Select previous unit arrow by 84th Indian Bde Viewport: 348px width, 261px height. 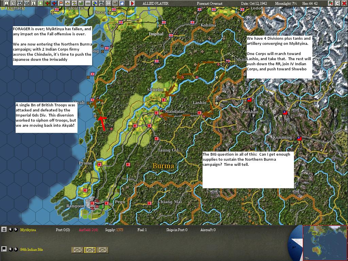[11, 249]
